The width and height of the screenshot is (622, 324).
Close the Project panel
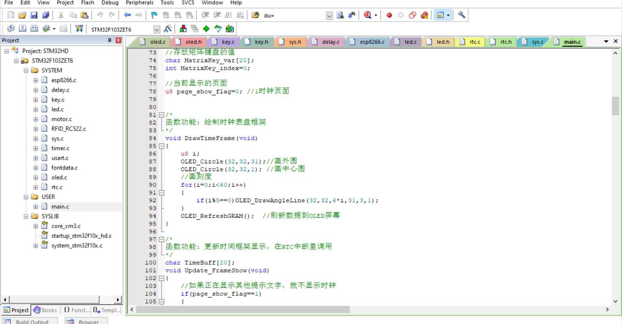119,40
